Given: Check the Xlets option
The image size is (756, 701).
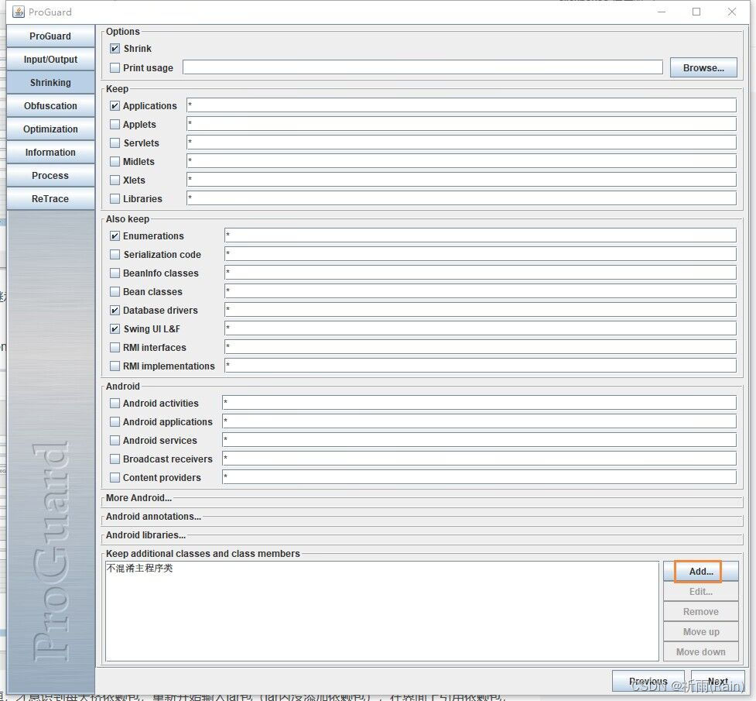Looking at the screenshot, I should (115, 180).
